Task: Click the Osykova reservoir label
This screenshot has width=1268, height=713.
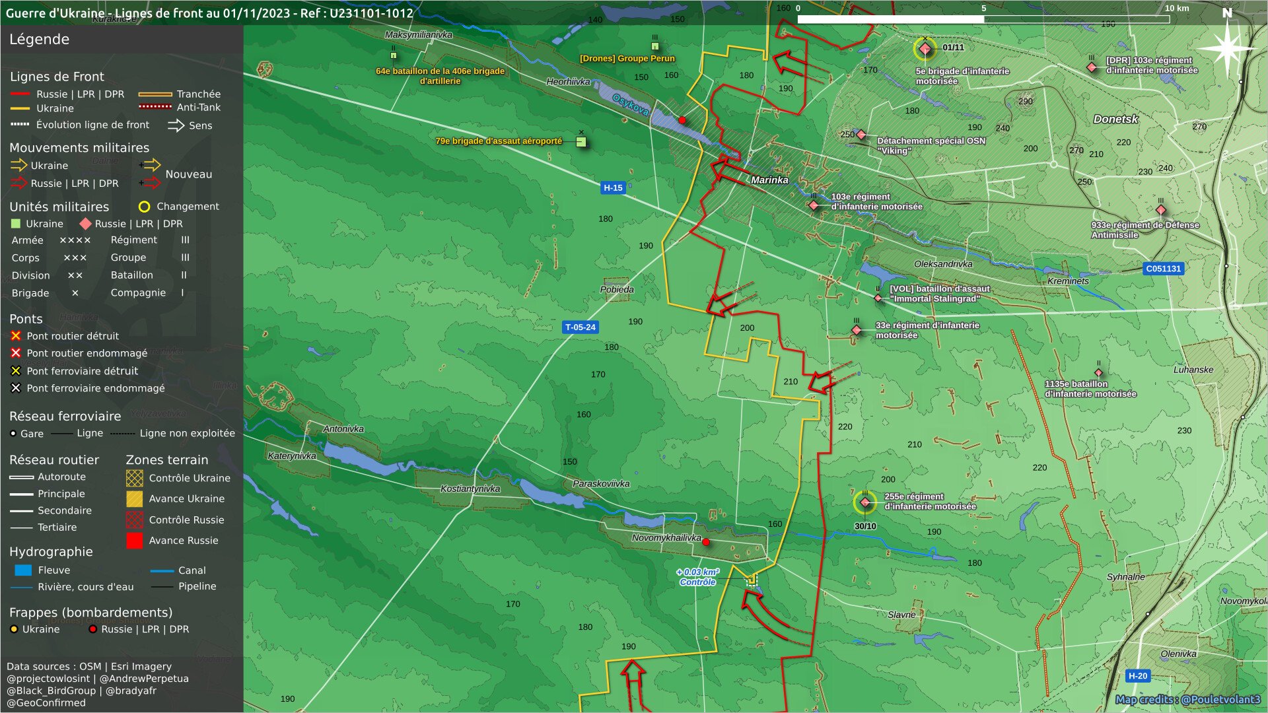Action: (x=630, y=104)
